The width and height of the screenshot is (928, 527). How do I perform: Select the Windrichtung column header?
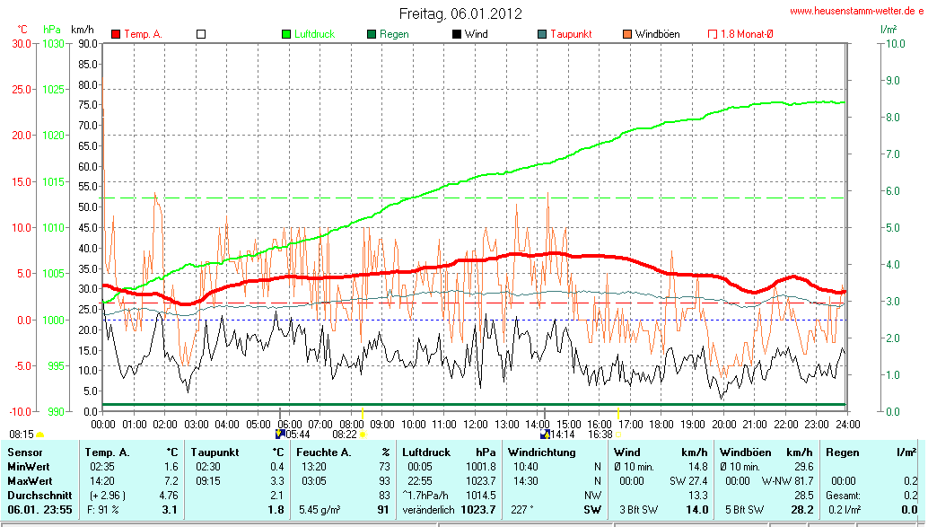click(x=541, y=452)
